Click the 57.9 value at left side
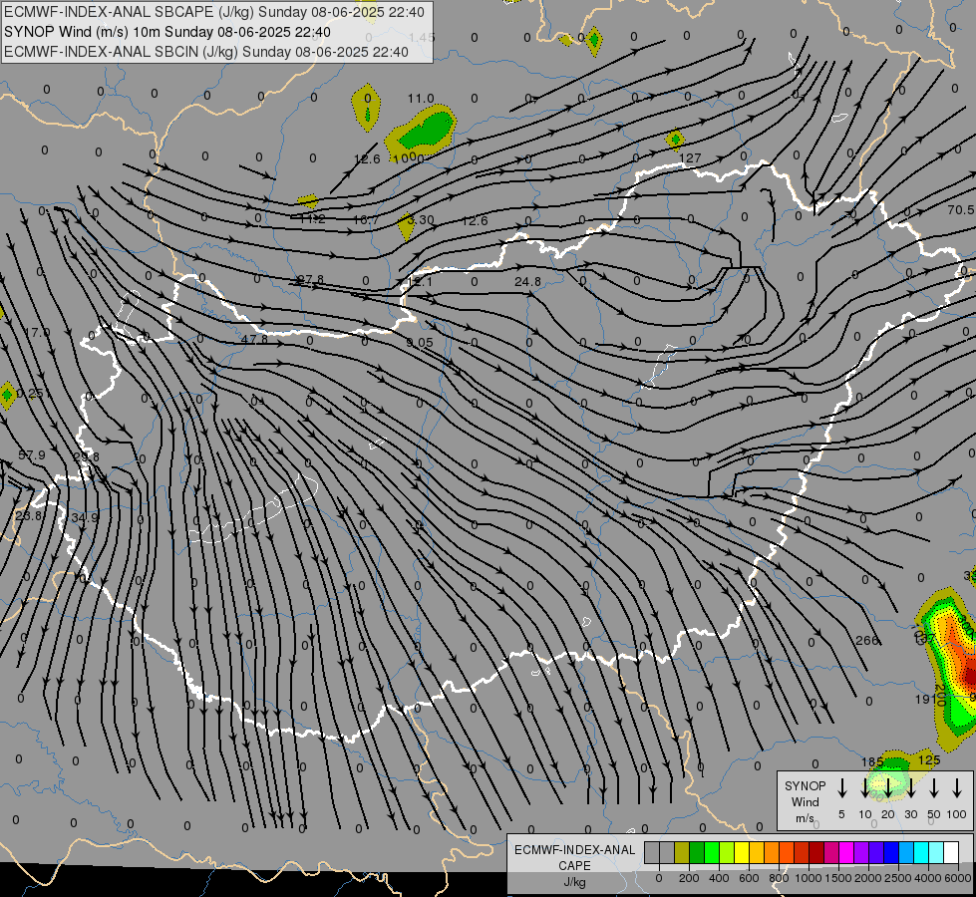This screenshot has width=976, height=897. coord(32,455)
